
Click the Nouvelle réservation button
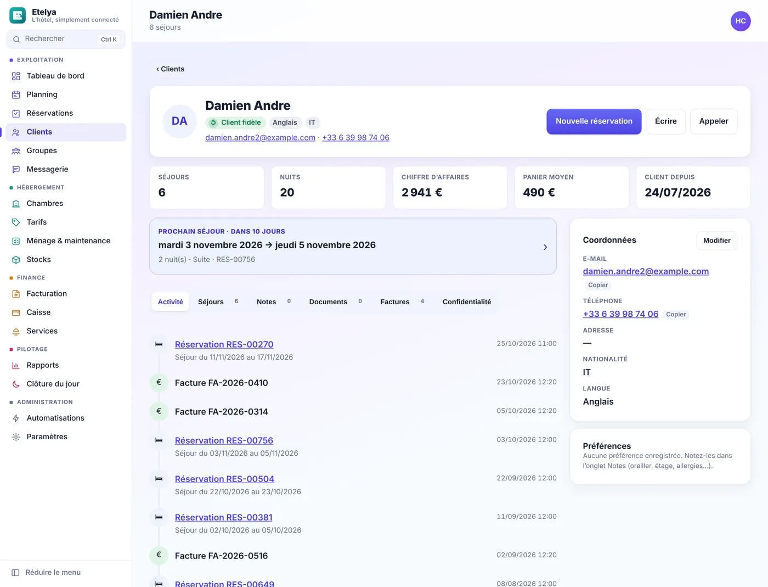[594, 121]
